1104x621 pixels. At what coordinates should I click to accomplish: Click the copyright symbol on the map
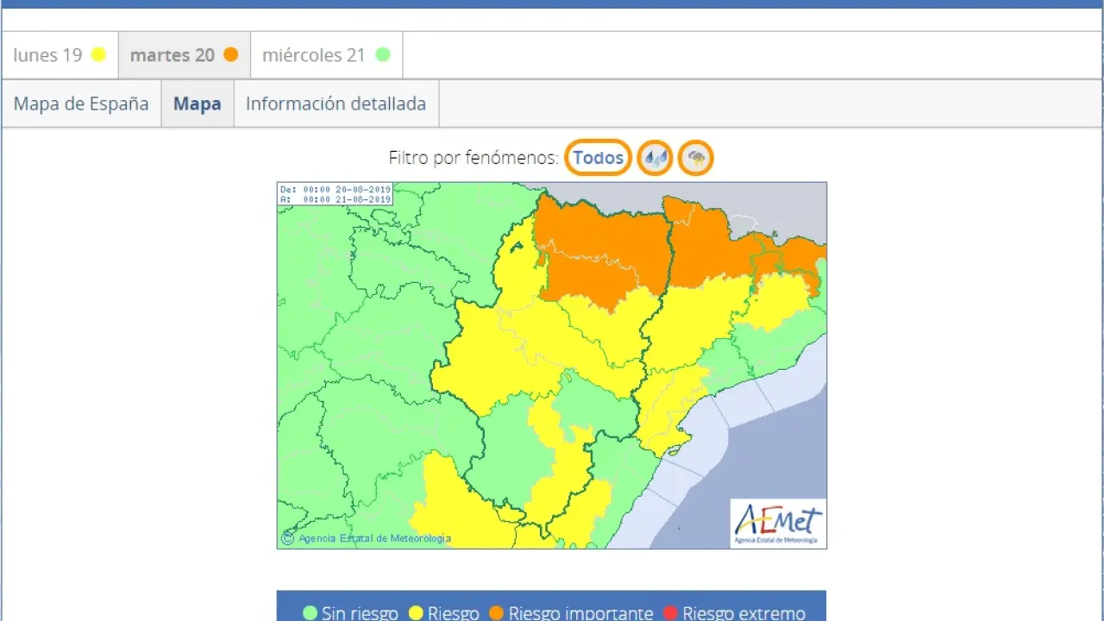tap(288, 538)
